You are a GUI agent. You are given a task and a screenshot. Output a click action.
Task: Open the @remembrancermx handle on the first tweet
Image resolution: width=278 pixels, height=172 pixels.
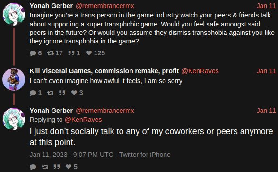pos(105,6)
